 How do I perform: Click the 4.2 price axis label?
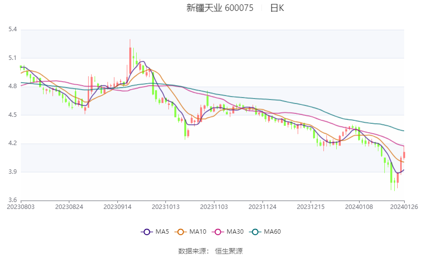coord(12,143)
